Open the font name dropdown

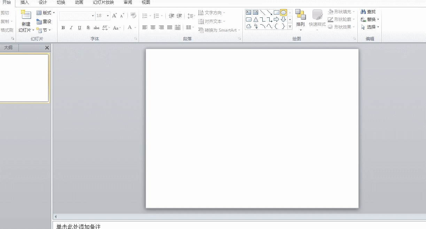(x=93, y=16)
